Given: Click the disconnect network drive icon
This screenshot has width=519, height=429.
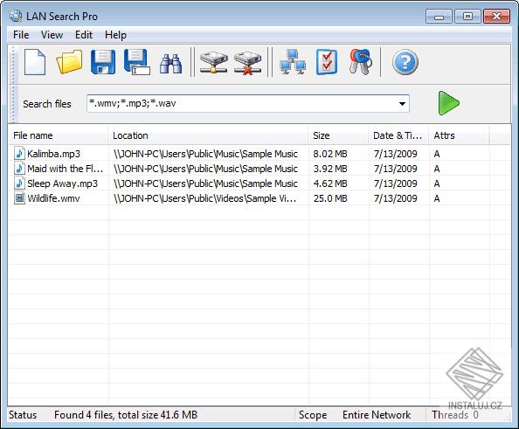Looking at the screenshot, I should coord(247,63).
